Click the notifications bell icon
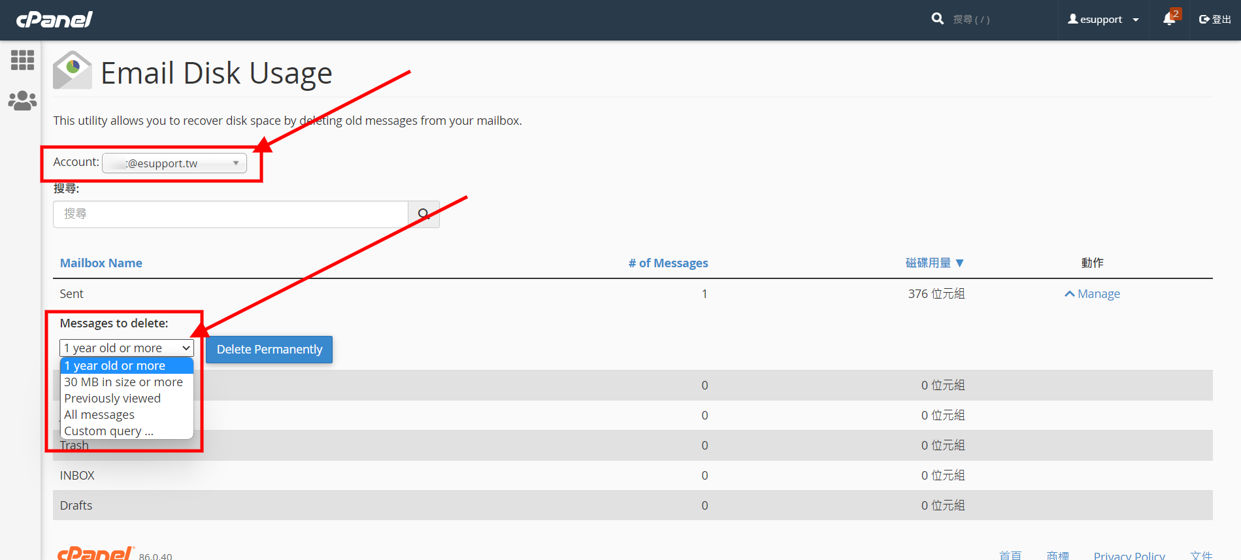This screenshot has height=560, width=1241. pos(1169,20)
